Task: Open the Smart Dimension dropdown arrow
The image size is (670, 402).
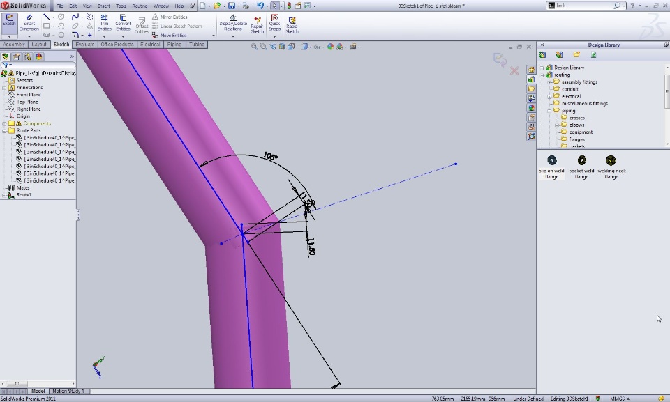Action: coord(29,37)
